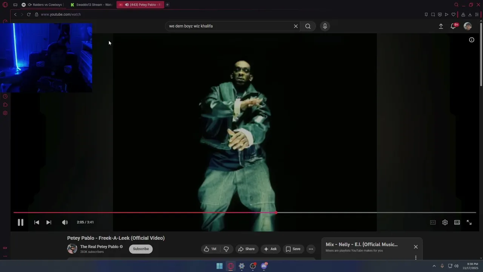This screenshot has width=483, height=272.
Task: Select the Petey Pablo YouTube tab
Action: point(140,5)
